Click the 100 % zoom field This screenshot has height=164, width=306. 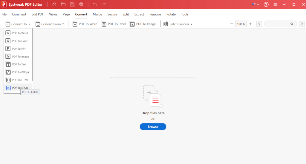241,24
